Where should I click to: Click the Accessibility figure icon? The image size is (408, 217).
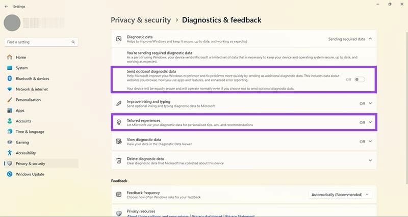click(x=10, y=153)
